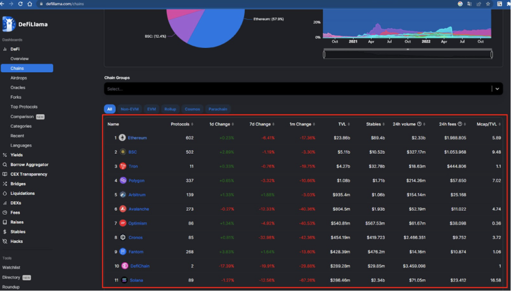
Task: Open the Comparison sidebar link
Action: (22, 117)
